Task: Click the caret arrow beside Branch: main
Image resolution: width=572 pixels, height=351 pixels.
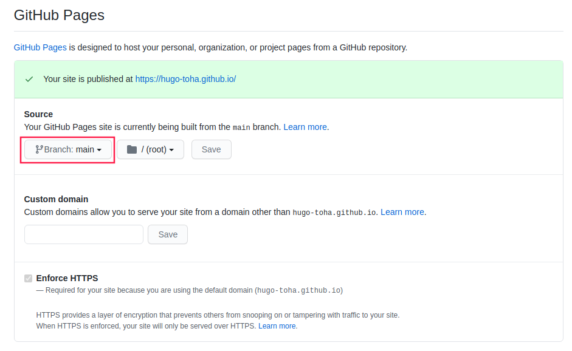Action: pyautogui.click(x=99, y=150)
